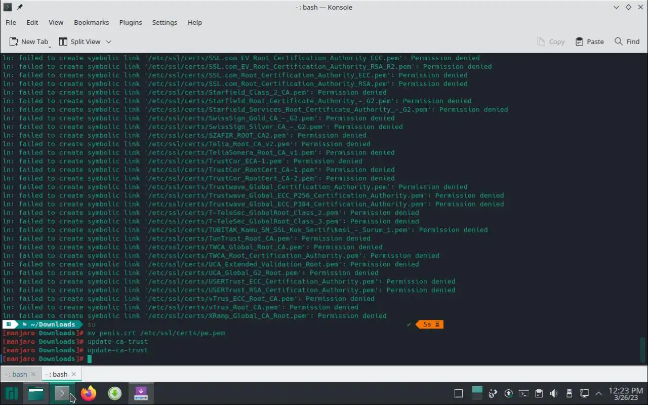Click the line mentioning SZAFIR_ROOT_CA2.pem
Screen dimensions: 648x405
pyautogui.click(x=184, y=135)
